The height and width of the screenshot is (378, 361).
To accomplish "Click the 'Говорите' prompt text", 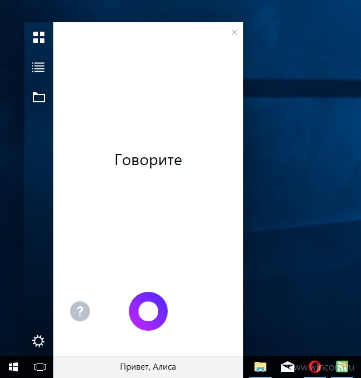I will point(148,160).
